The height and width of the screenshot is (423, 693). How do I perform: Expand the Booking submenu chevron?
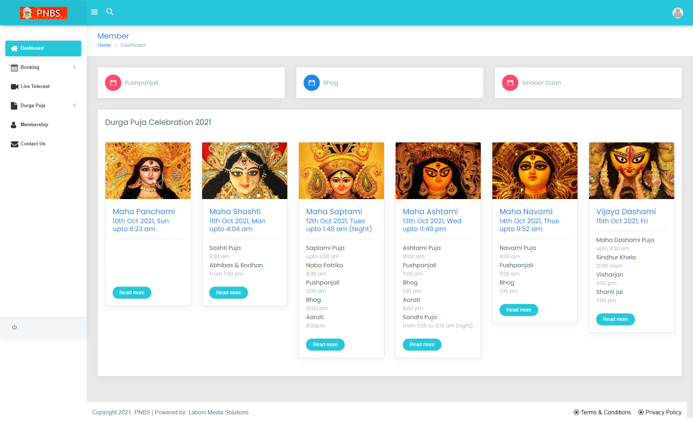tap(75, 67)
